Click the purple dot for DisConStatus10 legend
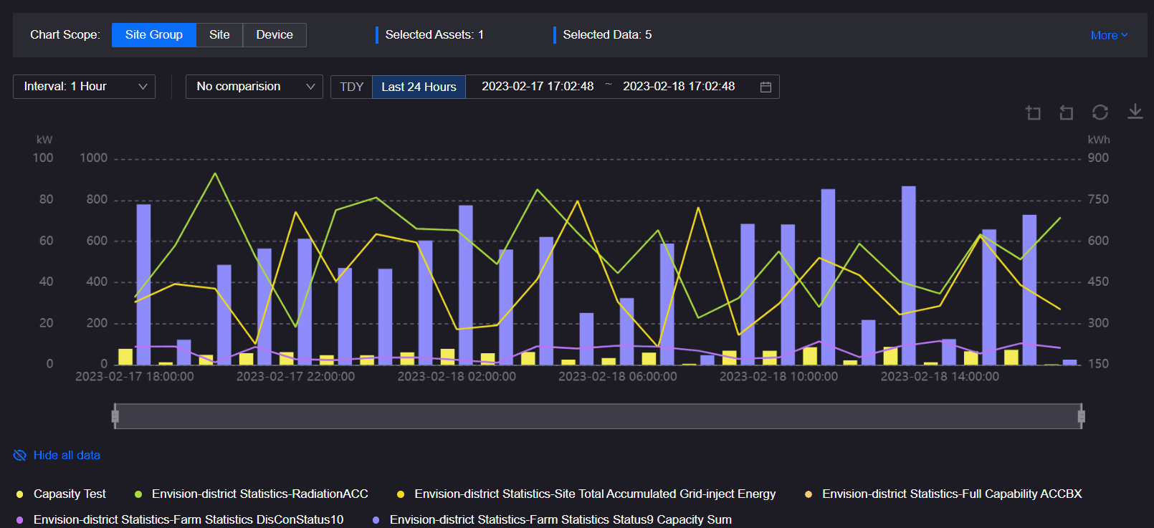Screen dimensions: 1154x528 [20, 520]
